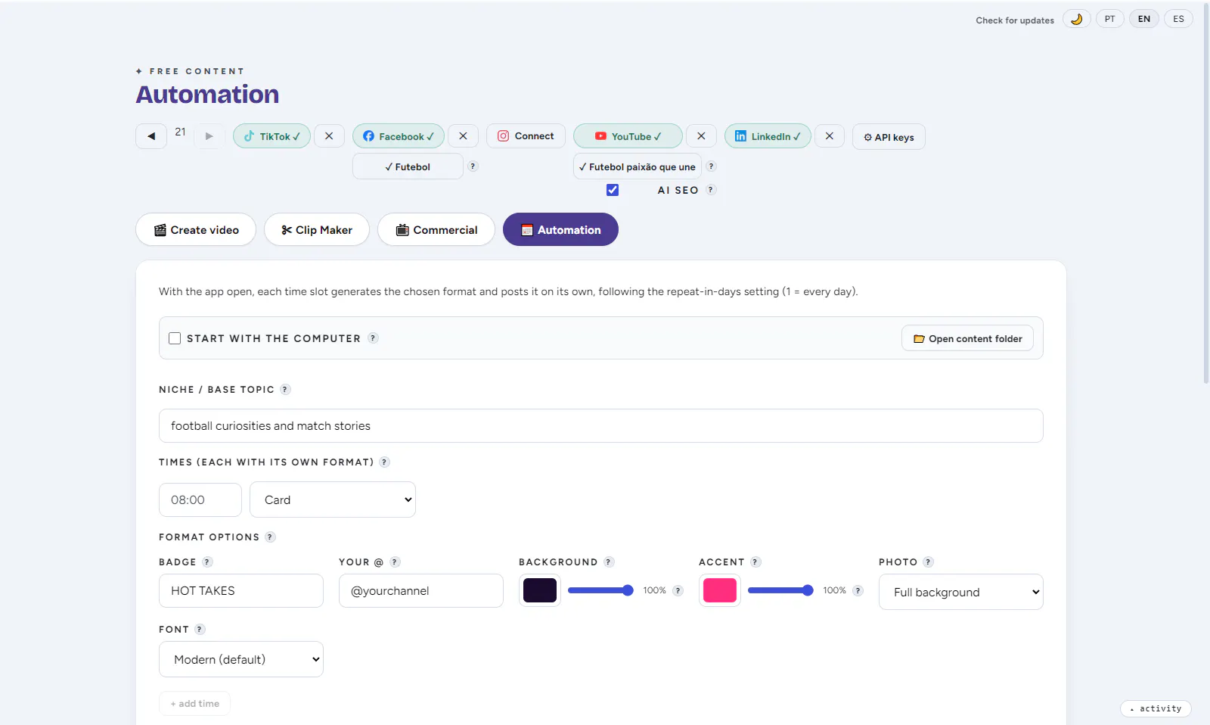Connect the Instagram account
The width and height of the screenshot is (1210, 725).
click(526, 136)
